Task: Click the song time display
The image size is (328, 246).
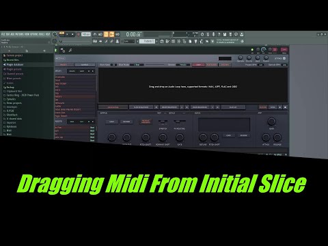Action: click(x=133, y=34)
